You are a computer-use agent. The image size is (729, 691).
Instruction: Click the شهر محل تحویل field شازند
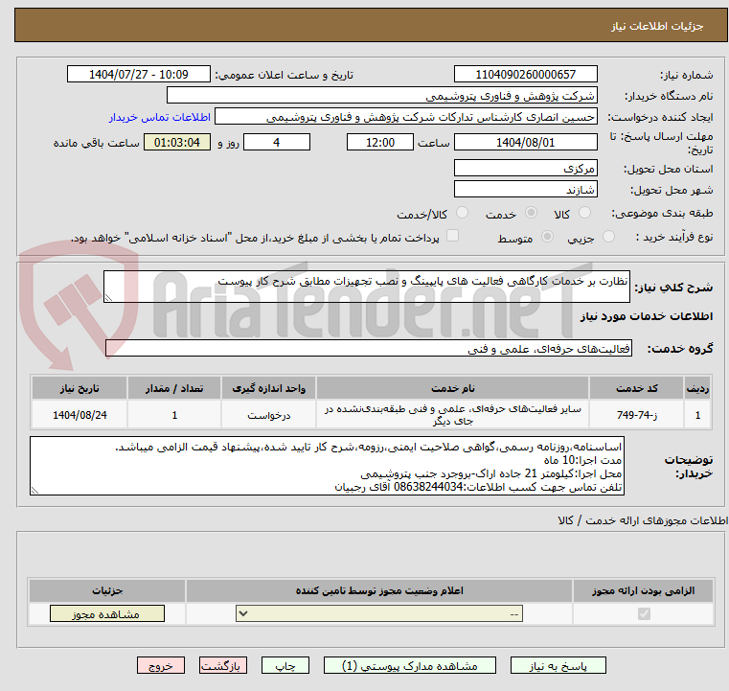click(x=525, y=189)
